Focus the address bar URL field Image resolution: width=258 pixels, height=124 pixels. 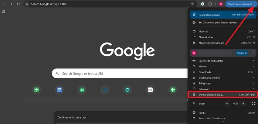[x=110, y=4]
